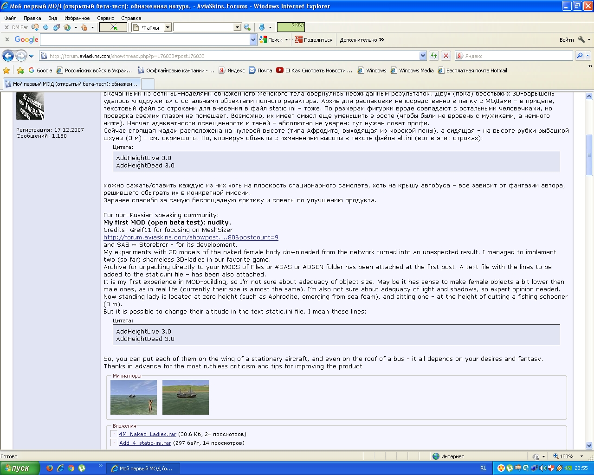Switch to the Мой первый МОД taskbar button

coord(143,469)
